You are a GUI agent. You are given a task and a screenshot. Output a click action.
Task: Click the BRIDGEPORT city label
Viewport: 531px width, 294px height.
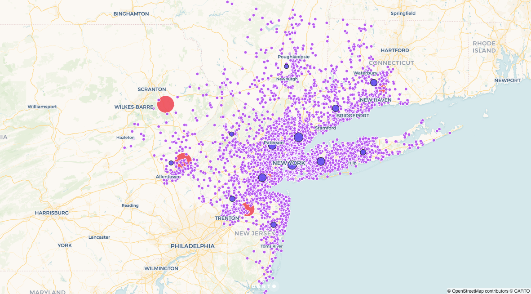pyautogui.click(x=353, y=116)
